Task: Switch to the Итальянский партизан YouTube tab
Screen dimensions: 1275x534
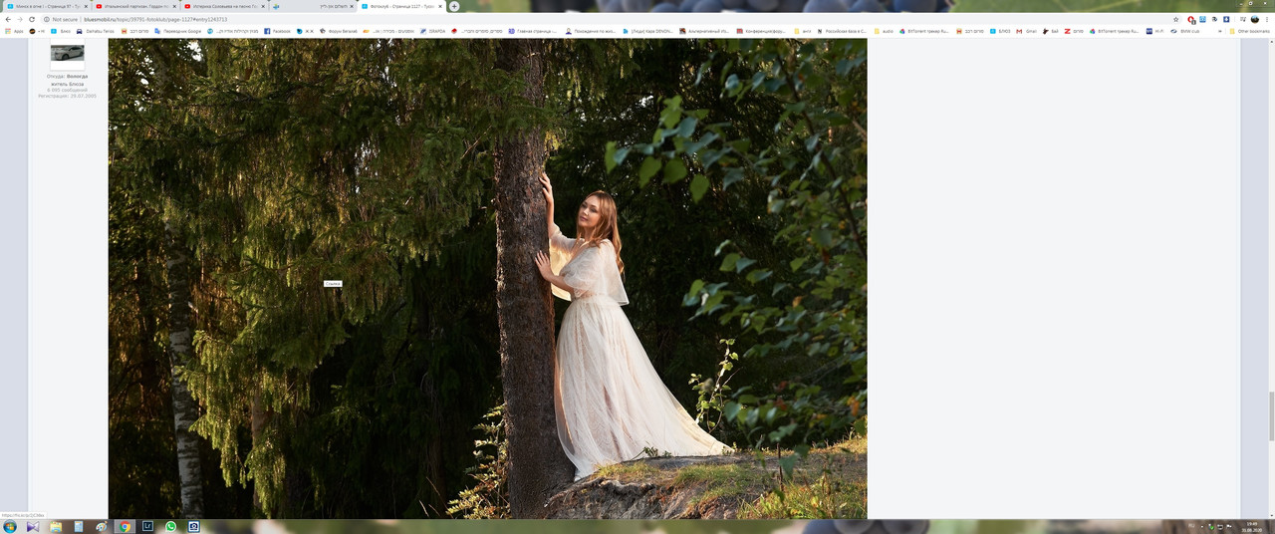Action: [x=134, y=6]
